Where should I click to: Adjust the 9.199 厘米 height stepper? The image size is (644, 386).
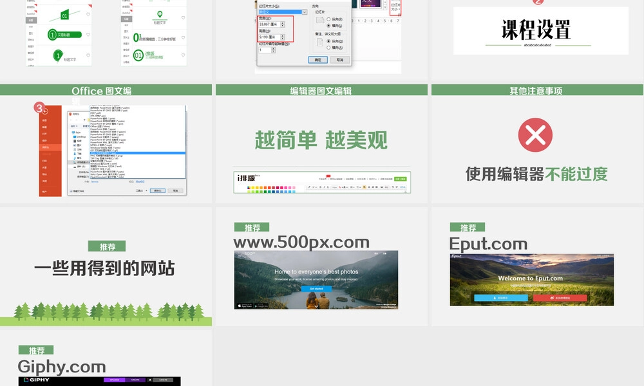pos(282,37)
